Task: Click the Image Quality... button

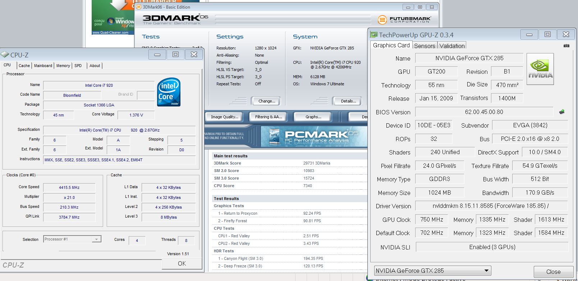Action: pos(224,117)
